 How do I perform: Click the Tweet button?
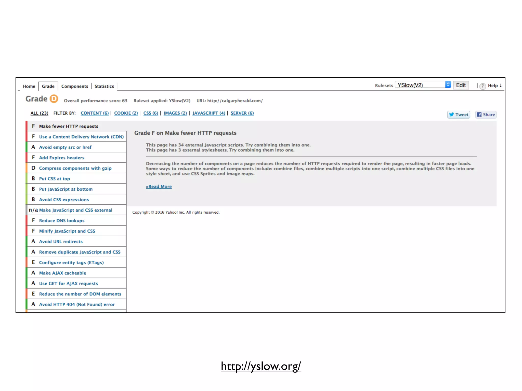pyautogui.click(x=459, y=115)
